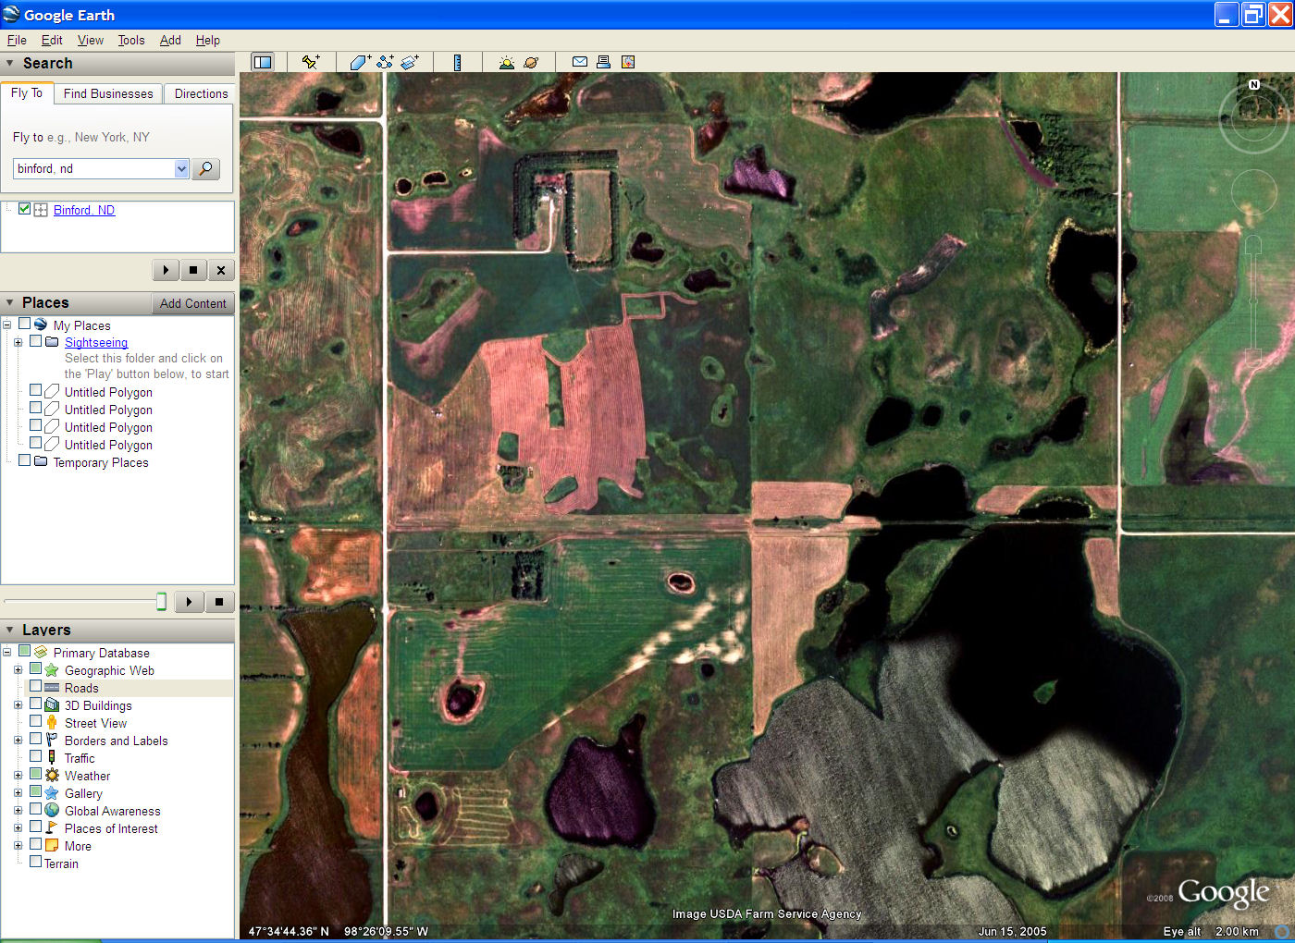The width and height of the screenshot is (1295, 943).
Task: Toggle the Temporary Places checkbox
Action: tap(25, 461)
